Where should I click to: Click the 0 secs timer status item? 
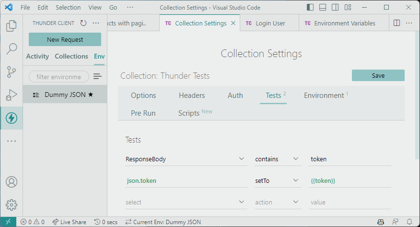(106, 222)
